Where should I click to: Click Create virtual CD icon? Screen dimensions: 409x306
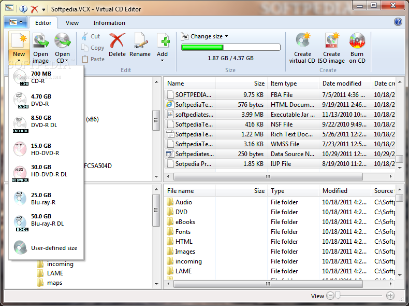coord(302,41)
